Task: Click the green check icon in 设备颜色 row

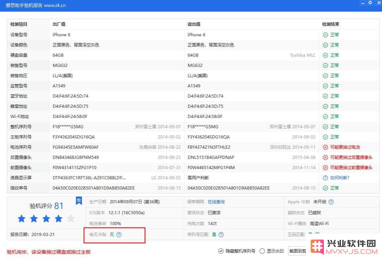Action: (325, 45)
